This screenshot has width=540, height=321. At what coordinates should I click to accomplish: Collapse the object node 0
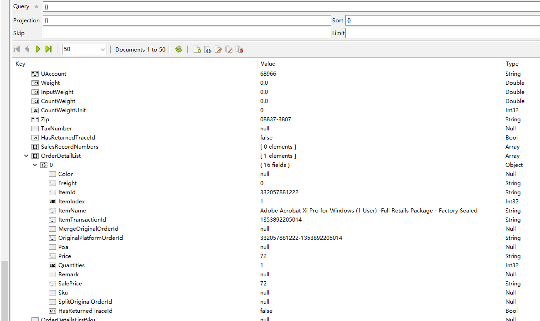[x=35, y=165]
